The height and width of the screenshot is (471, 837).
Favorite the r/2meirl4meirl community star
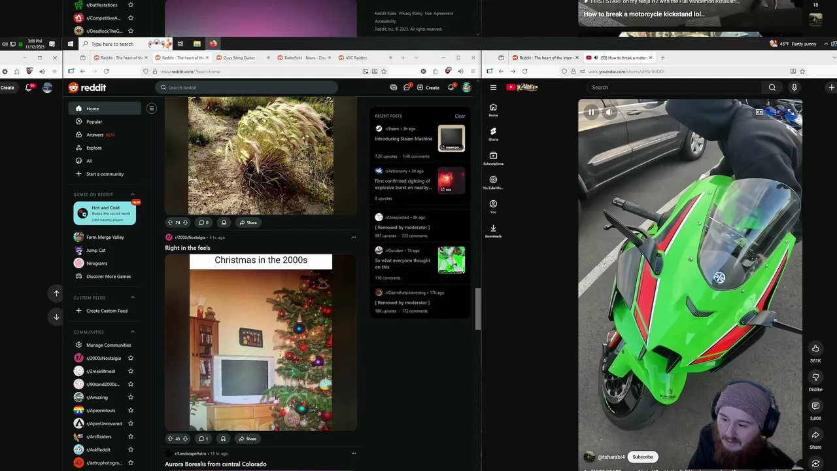[131, 371]
